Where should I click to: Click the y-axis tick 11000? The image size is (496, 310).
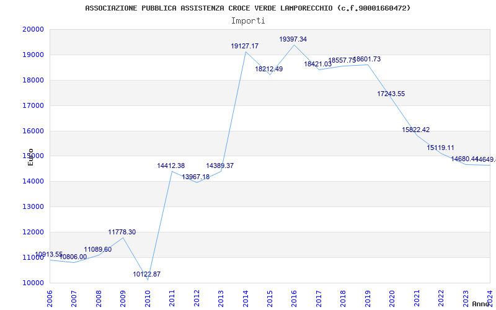click(33, 257)
